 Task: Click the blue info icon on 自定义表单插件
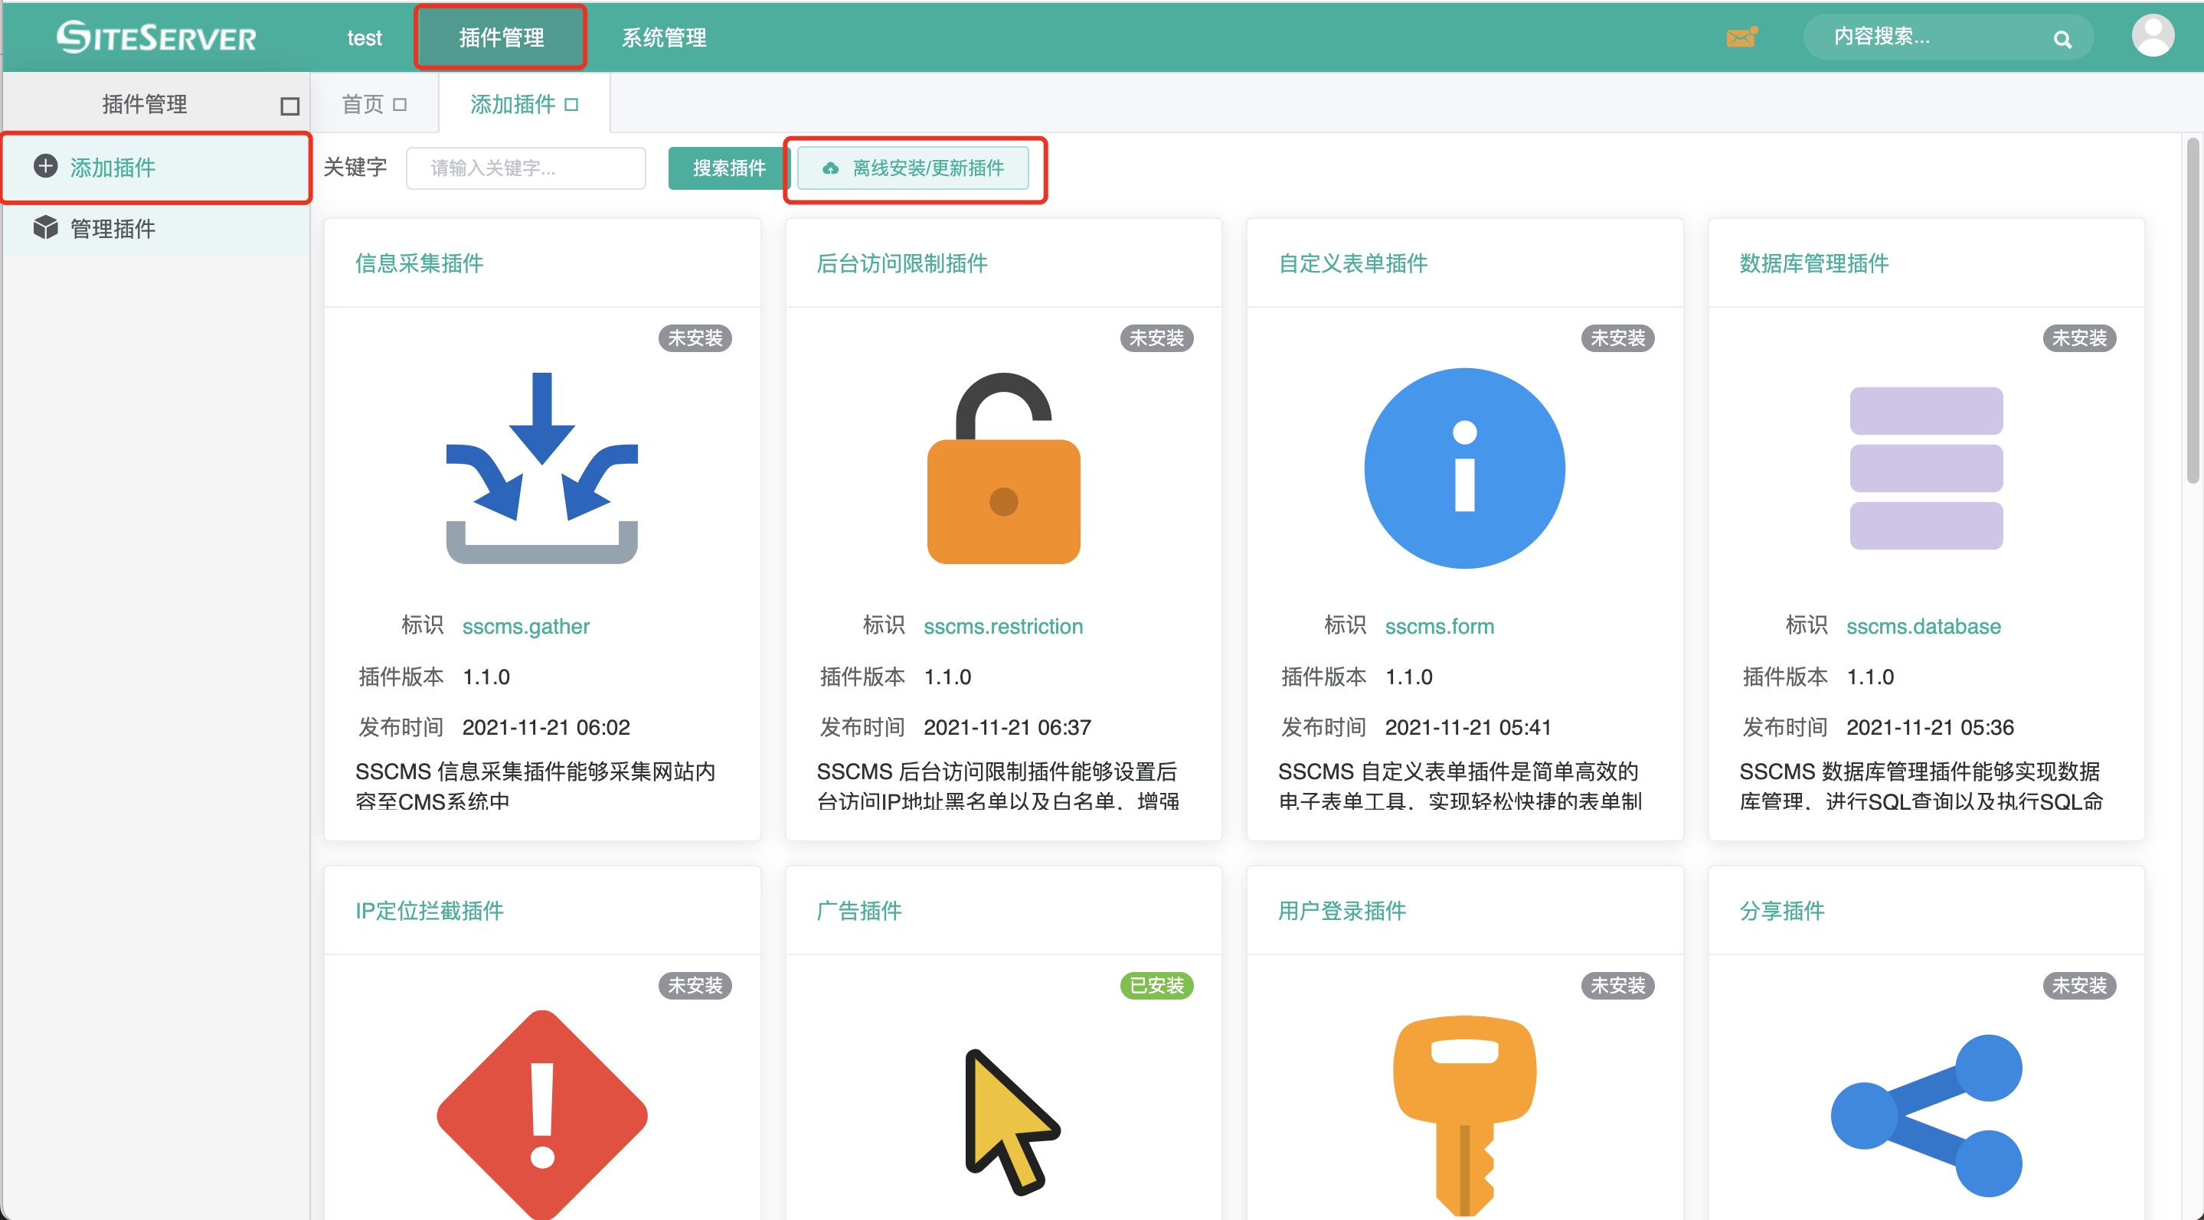(1463, 468)
